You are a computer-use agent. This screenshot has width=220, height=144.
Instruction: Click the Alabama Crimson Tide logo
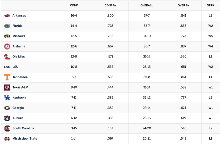tap(7, 46)
